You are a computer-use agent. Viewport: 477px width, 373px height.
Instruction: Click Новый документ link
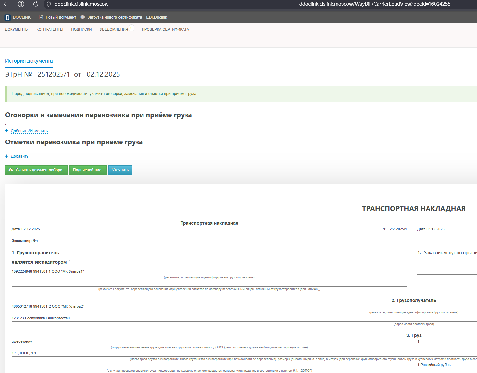click(x=61, y=17)
